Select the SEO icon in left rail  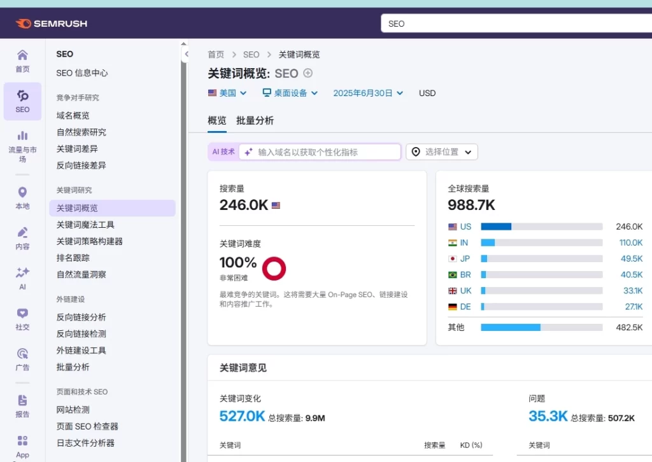pyautogui.click(x=22, y=96)
